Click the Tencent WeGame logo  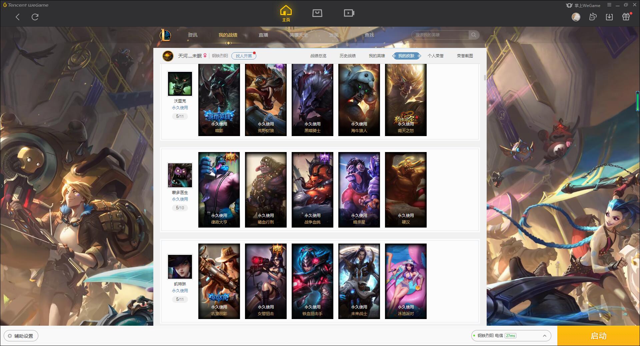[26, 5]
